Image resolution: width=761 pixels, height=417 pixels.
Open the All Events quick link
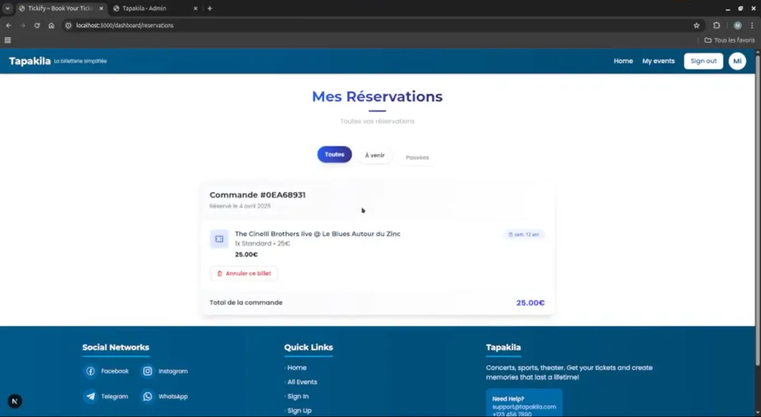click(303, 382)
